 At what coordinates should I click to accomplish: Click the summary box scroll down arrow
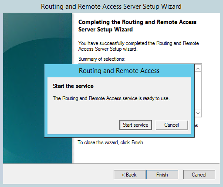point(198,113)
